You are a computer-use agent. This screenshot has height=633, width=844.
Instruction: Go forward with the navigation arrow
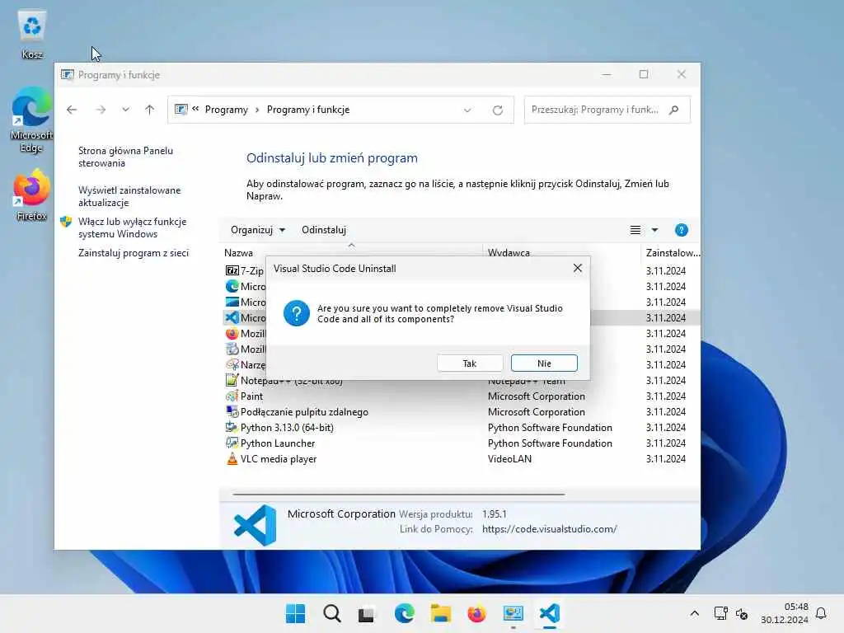click(101, 110)
